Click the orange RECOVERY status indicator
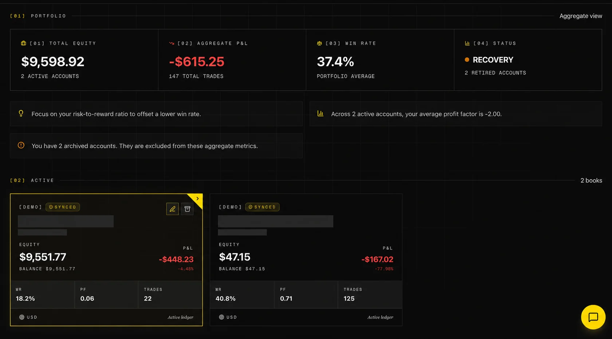The width and height of the screenshot is (612, 339). (489, 60)
